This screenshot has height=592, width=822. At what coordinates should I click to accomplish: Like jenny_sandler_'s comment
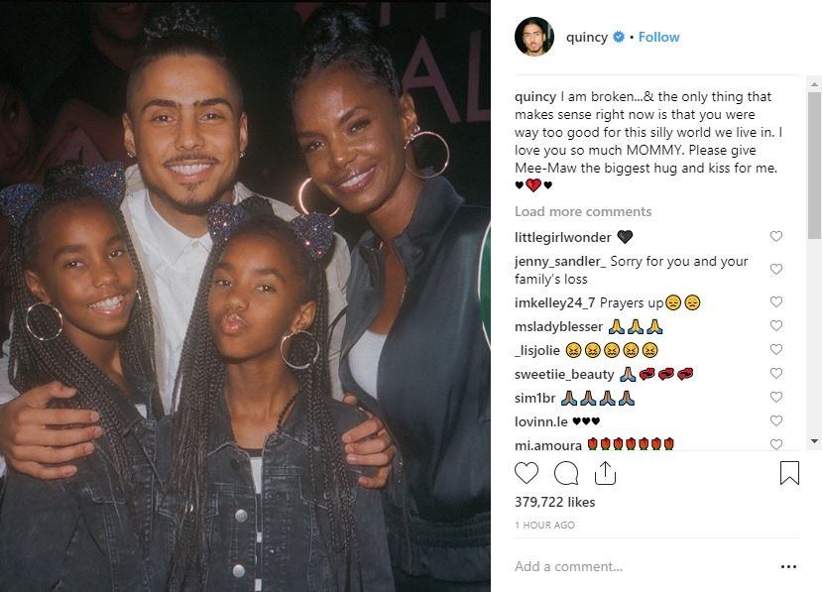(775, 269)
